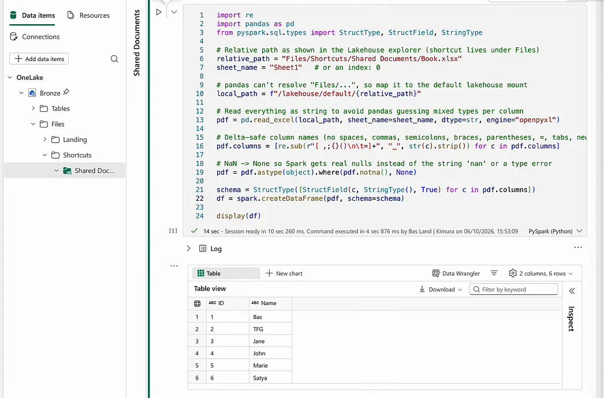Change PySpark (Python) cell language dropdown
Viewport: 604px width, 398px height.
pos(555,231)
